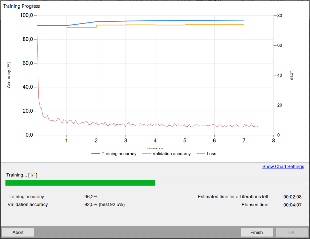
Task: Click the elapsed time value 00:04:07
Action: [292, 205]
